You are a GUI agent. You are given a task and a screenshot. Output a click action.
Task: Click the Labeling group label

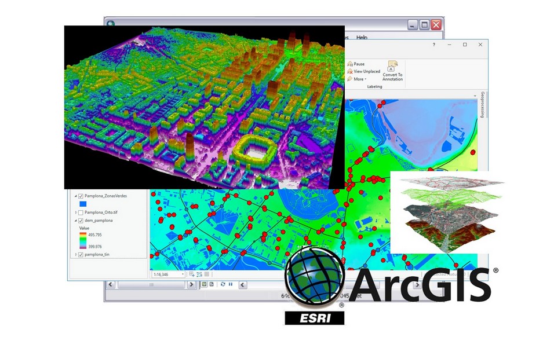(x=374, y=86)
